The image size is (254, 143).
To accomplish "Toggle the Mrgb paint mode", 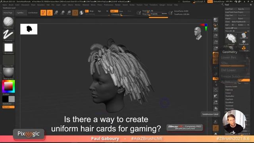I will tap(92, 11).
